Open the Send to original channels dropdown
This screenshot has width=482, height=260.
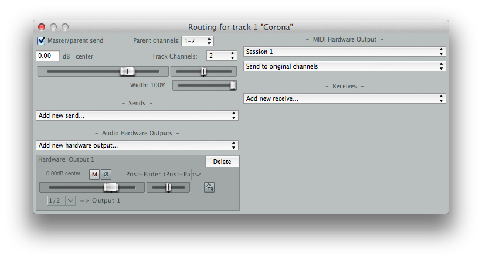tap(345, 66)
